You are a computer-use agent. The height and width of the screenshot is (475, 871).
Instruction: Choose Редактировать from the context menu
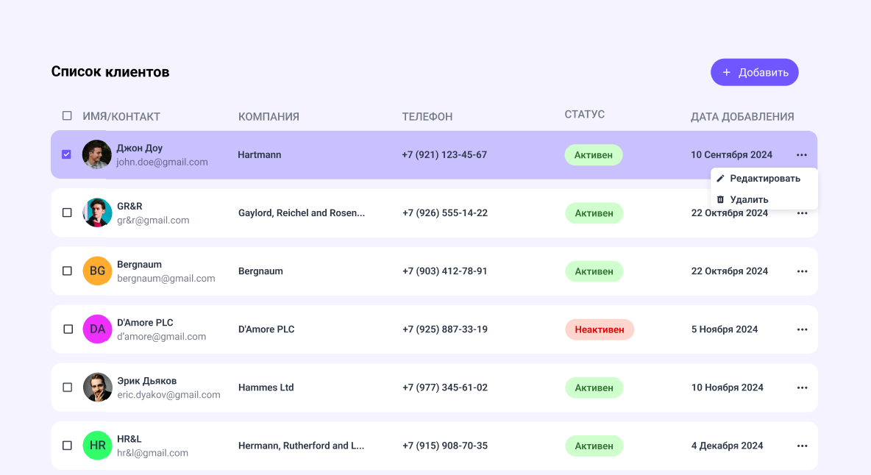pyautogui.click(x=764, y=179)
